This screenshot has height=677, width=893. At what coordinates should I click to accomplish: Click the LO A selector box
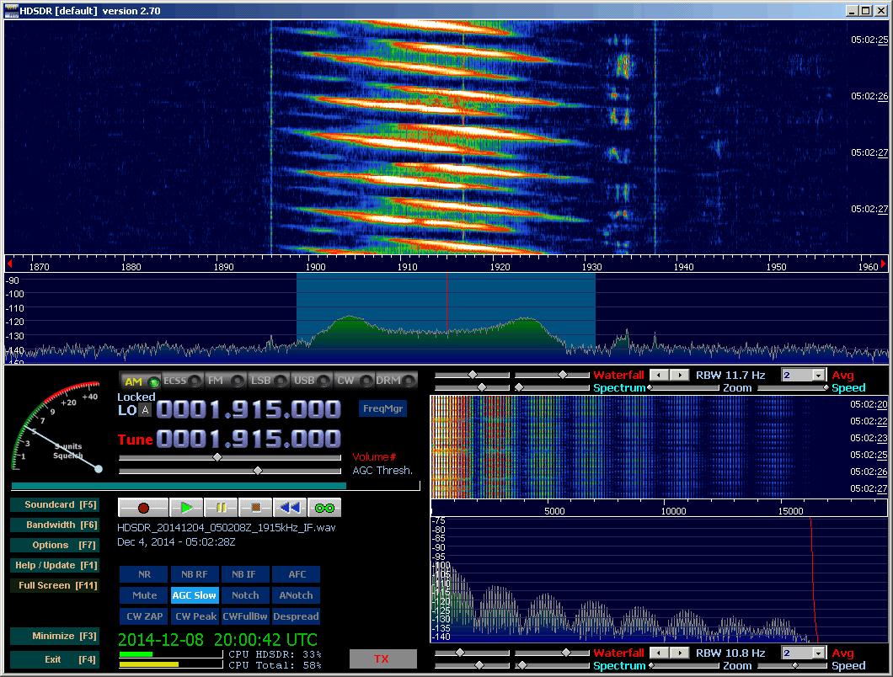coord(145,410)
